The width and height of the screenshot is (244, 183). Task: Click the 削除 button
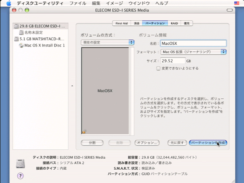tap(119, 143)
